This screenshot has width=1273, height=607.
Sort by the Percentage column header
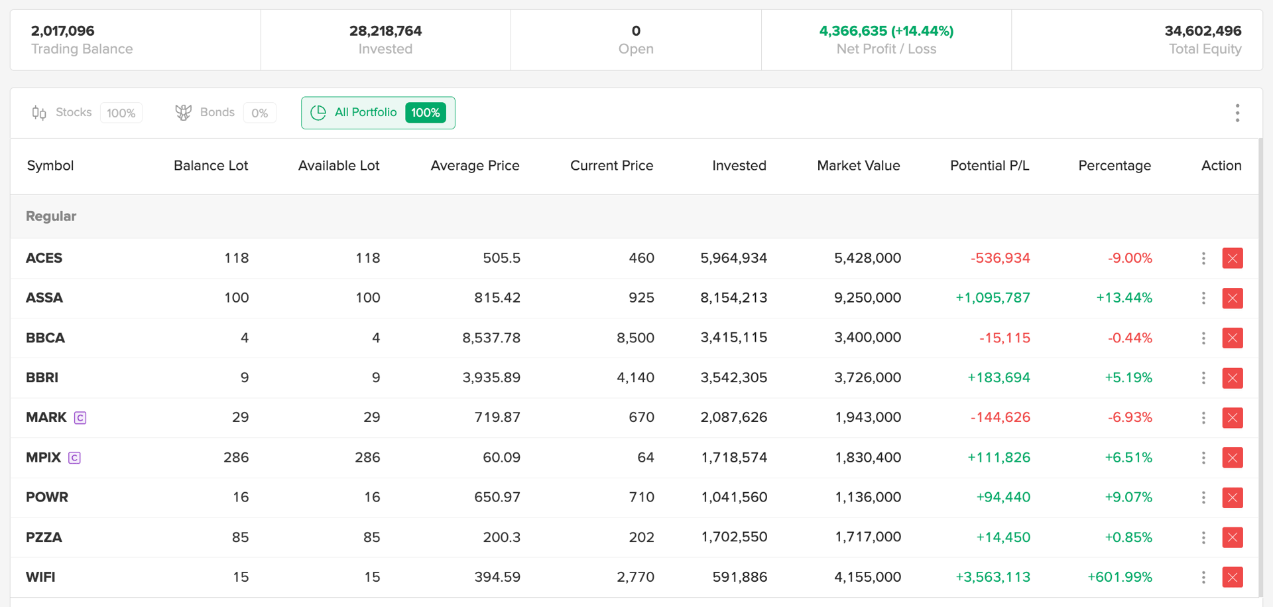[x=1115, y=166]
